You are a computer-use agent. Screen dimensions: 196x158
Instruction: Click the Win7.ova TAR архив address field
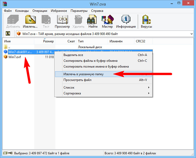pyautogui.click(x=105, y=34)
